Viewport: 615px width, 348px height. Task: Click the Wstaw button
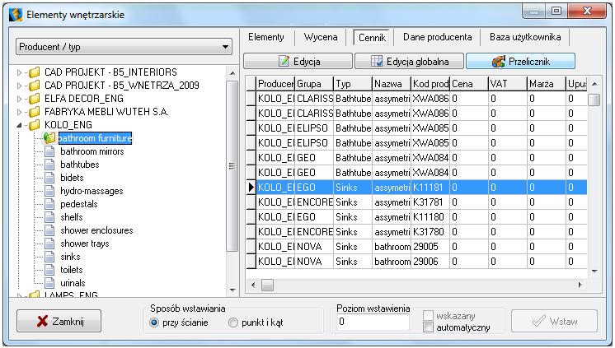coord(554,322)
